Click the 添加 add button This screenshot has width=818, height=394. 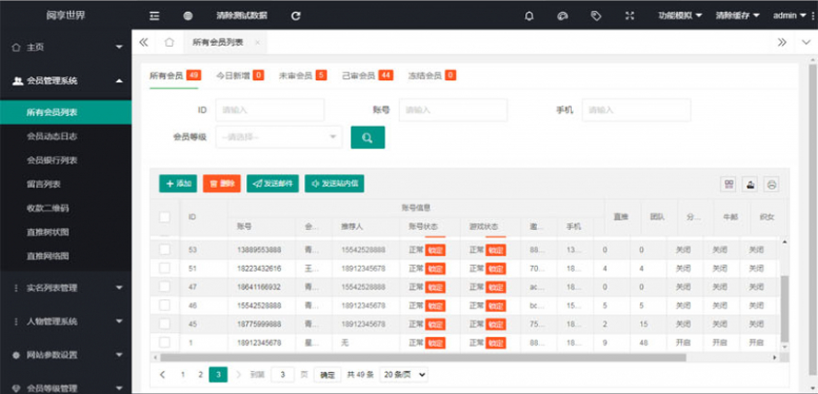pyautogui.click(x=178, y=183)
